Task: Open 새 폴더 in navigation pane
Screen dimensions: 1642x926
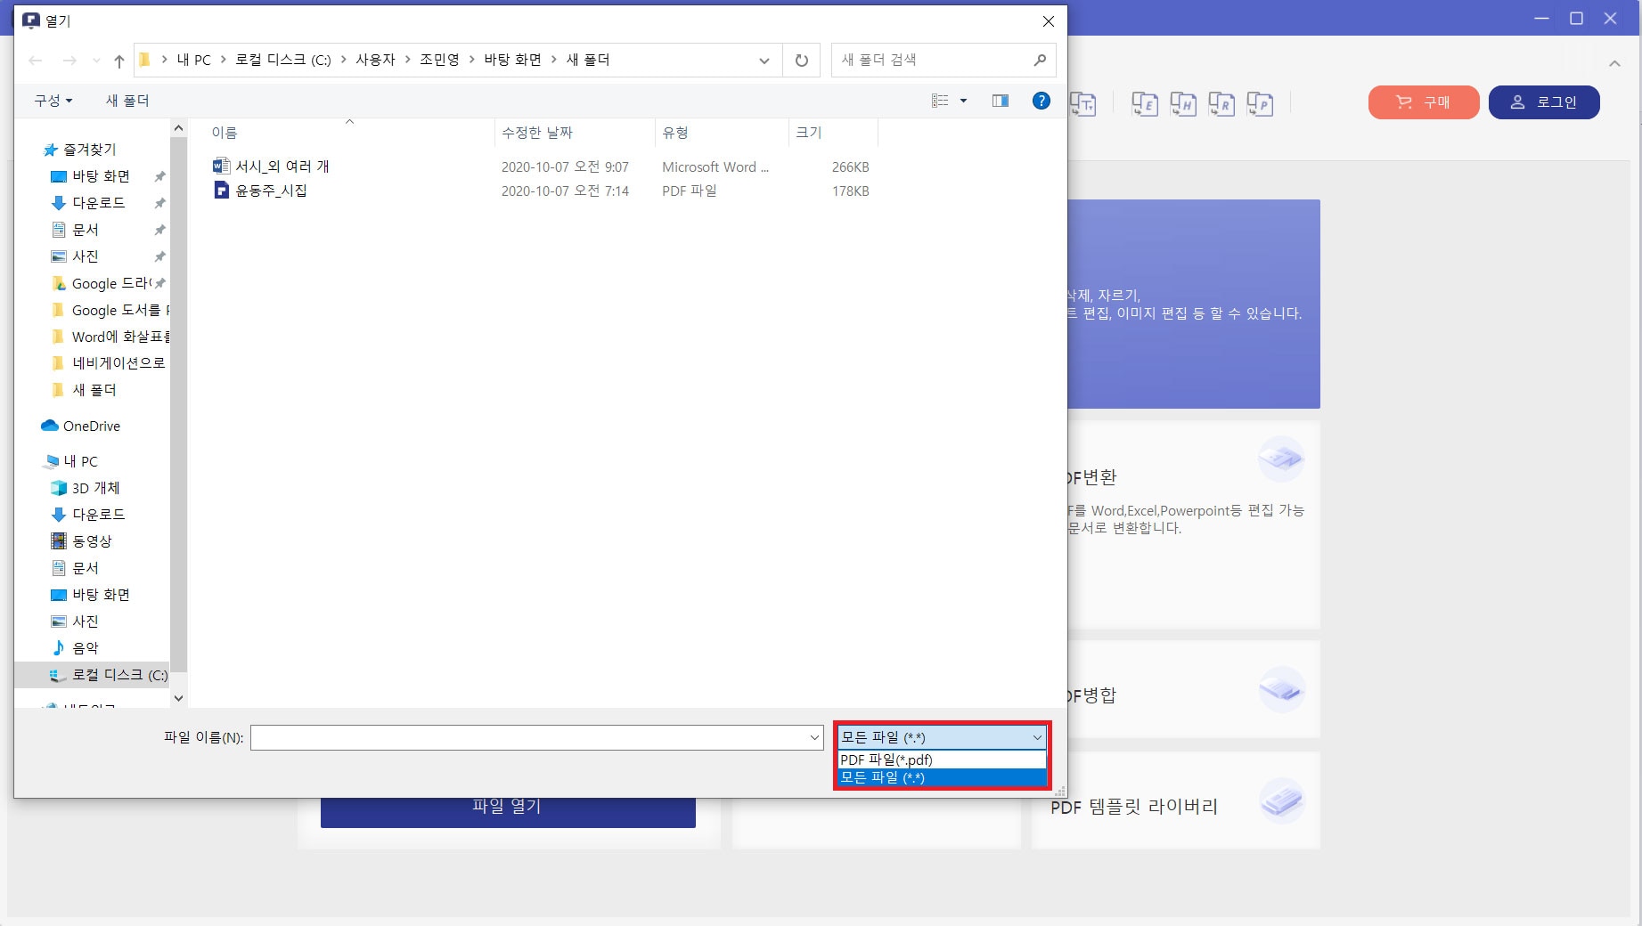Action: pyautogui.click(x=94, y=390)
